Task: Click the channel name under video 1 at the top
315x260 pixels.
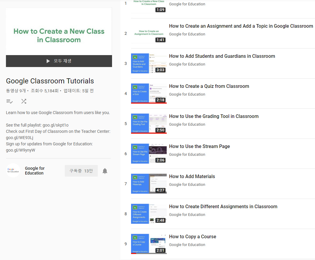Action: [x=187, y=4]
